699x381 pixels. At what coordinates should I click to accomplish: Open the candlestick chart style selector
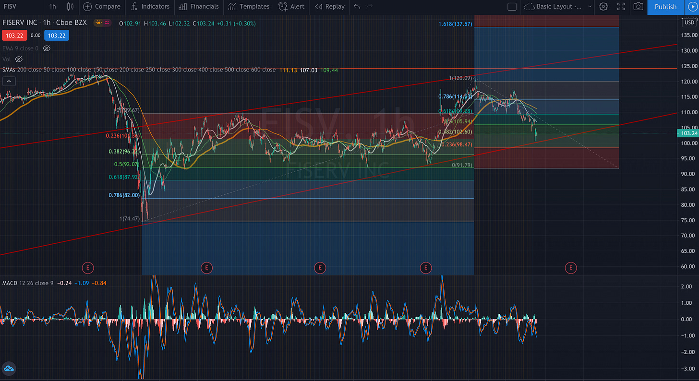point(71,7)
